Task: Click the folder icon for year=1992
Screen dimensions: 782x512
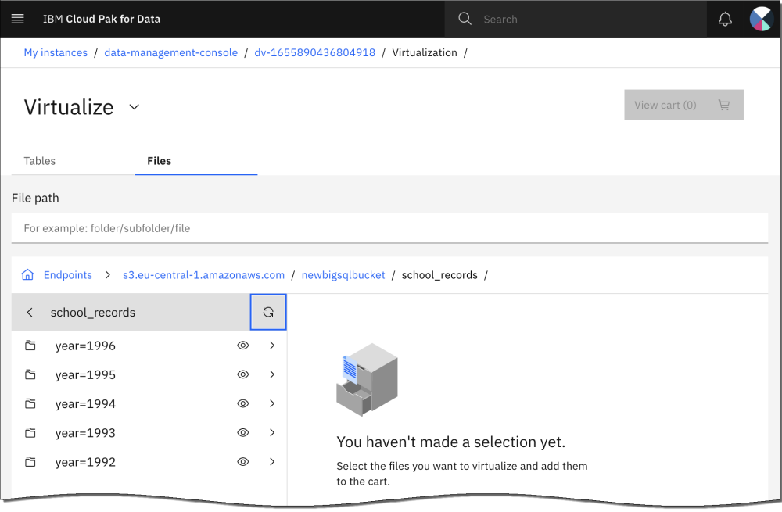Action: point(30,462)
